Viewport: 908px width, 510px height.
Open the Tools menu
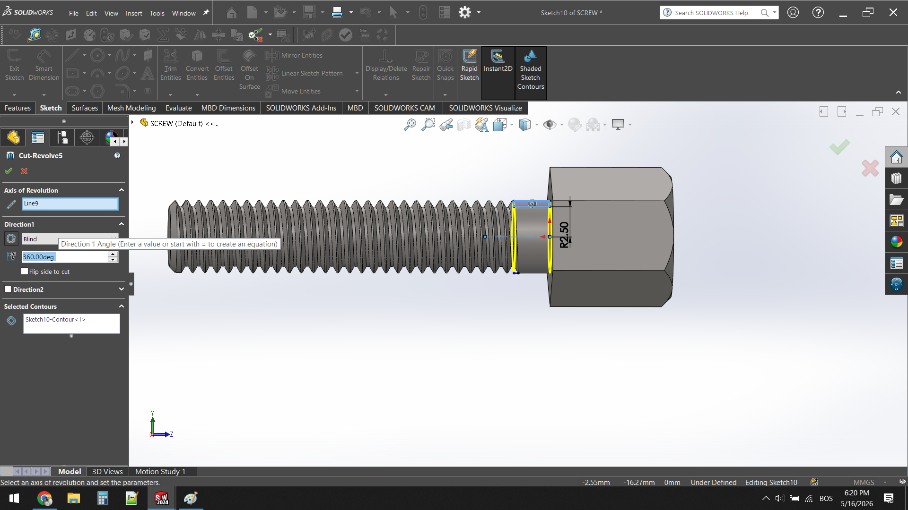pos(157,13)
